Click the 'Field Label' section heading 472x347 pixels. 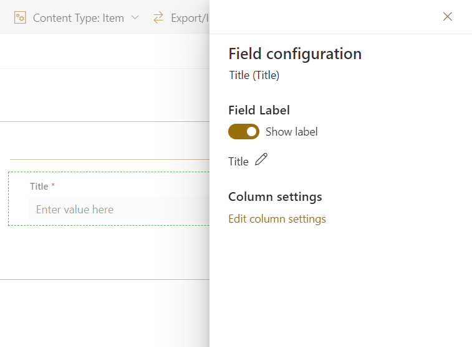pos(259,110)
